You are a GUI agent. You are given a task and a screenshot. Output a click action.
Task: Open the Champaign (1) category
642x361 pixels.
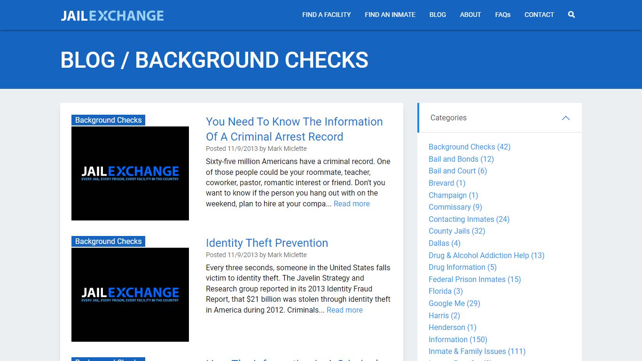point(453,195)
